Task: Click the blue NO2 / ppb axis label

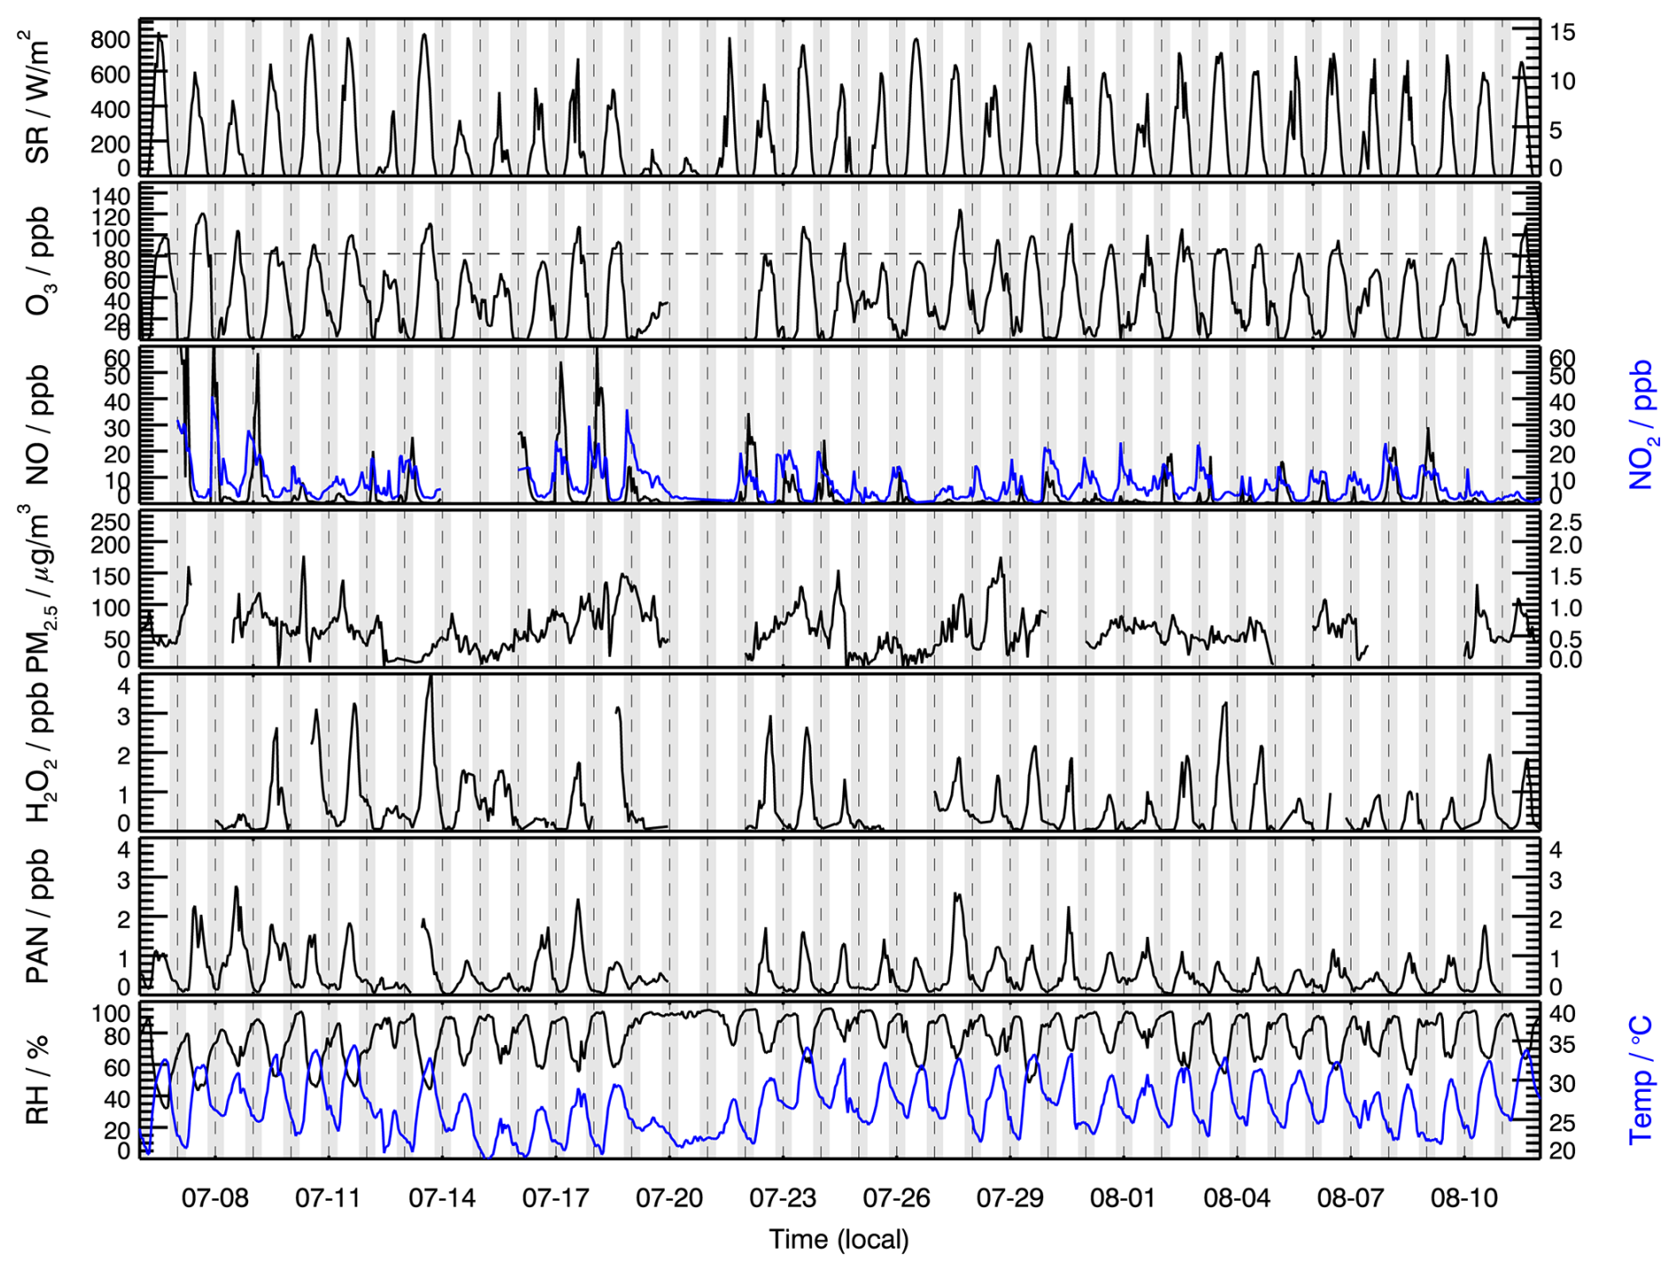Action: (x=1642, y=425)
